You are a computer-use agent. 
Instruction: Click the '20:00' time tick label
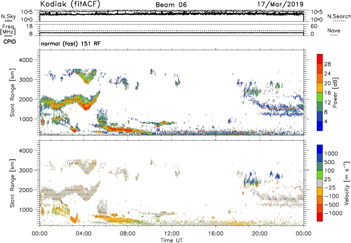[x=259, y=234]
